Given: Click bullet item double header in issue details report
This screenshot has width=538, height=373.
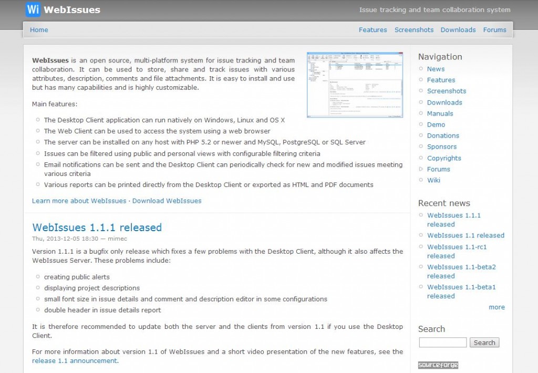Looking at the screenshot, I should 102,310.
